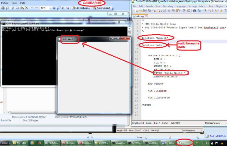Open Find with the binoculars icon
The width and height of the screenshot is (227, 147).
[195, 10]
